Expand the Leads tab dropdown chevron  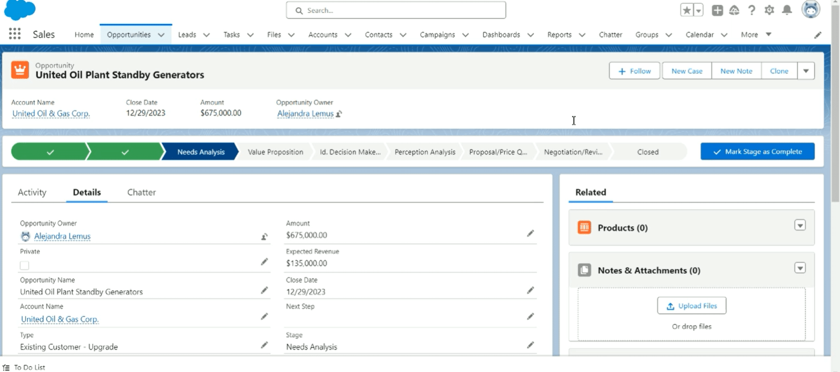point(206,35)
